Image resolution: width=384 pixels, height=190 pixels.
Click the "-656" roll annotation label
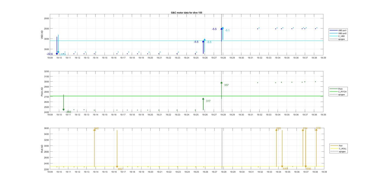pos(308,169)
